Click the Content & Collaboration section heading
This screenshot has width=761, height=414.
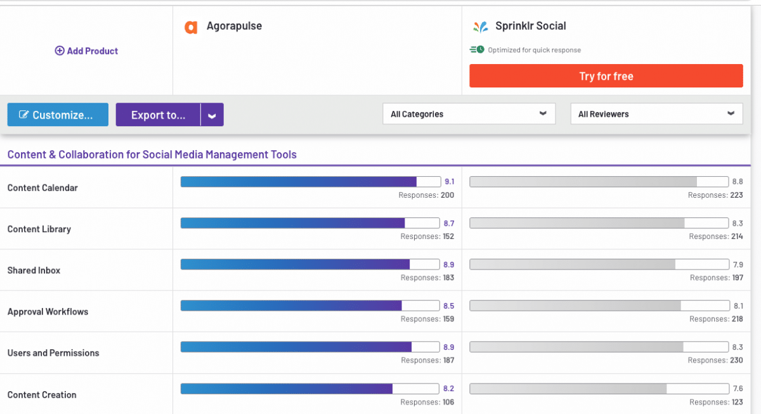point(152,154)
